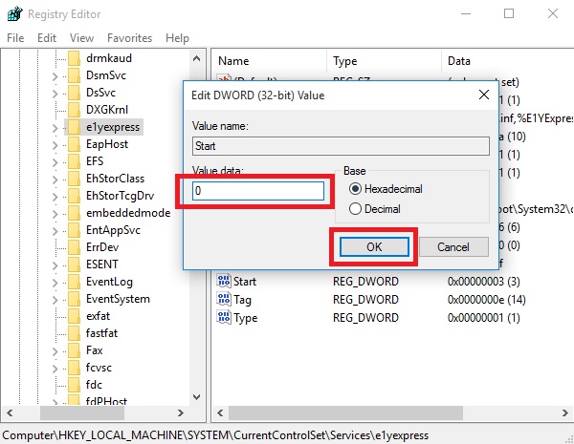Click the fcvsc folder icon

pos(74,368)
